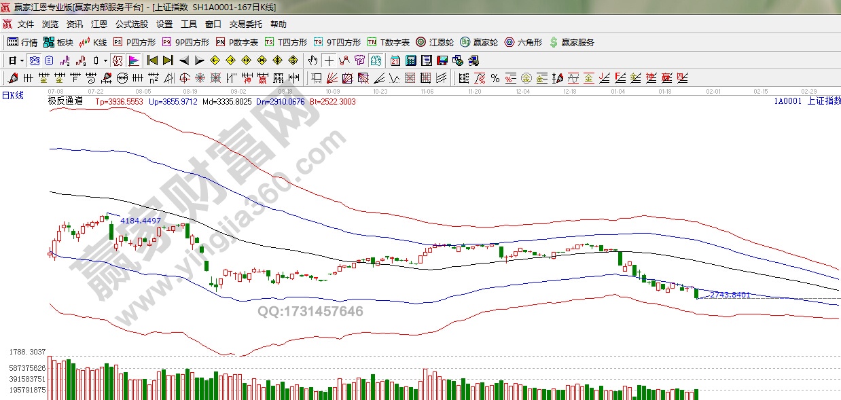This screenshot has width=841, height=400.
Task: Expand the 日 period dropdown arrow
Action: [22, 60]
